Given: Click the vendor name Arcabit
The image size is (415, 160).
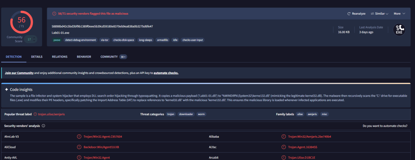Looking at the screenshot, I should pos(214,157).
